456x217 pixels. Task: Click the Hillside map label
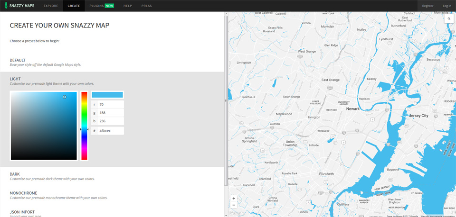point(314,145)
